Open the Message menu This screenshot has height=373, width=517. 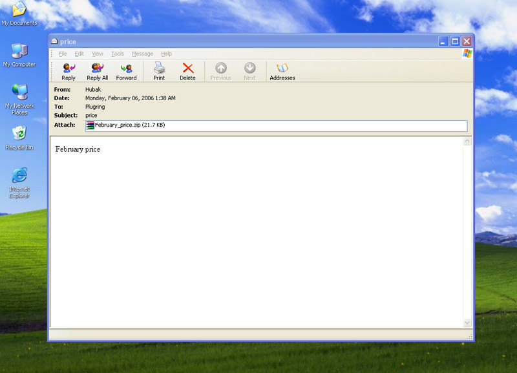[142, 54]
